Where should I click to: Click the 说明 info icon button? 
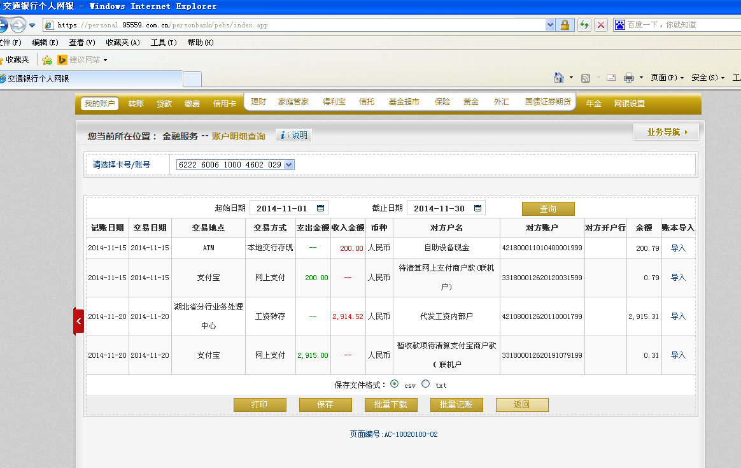coord(293,135)
